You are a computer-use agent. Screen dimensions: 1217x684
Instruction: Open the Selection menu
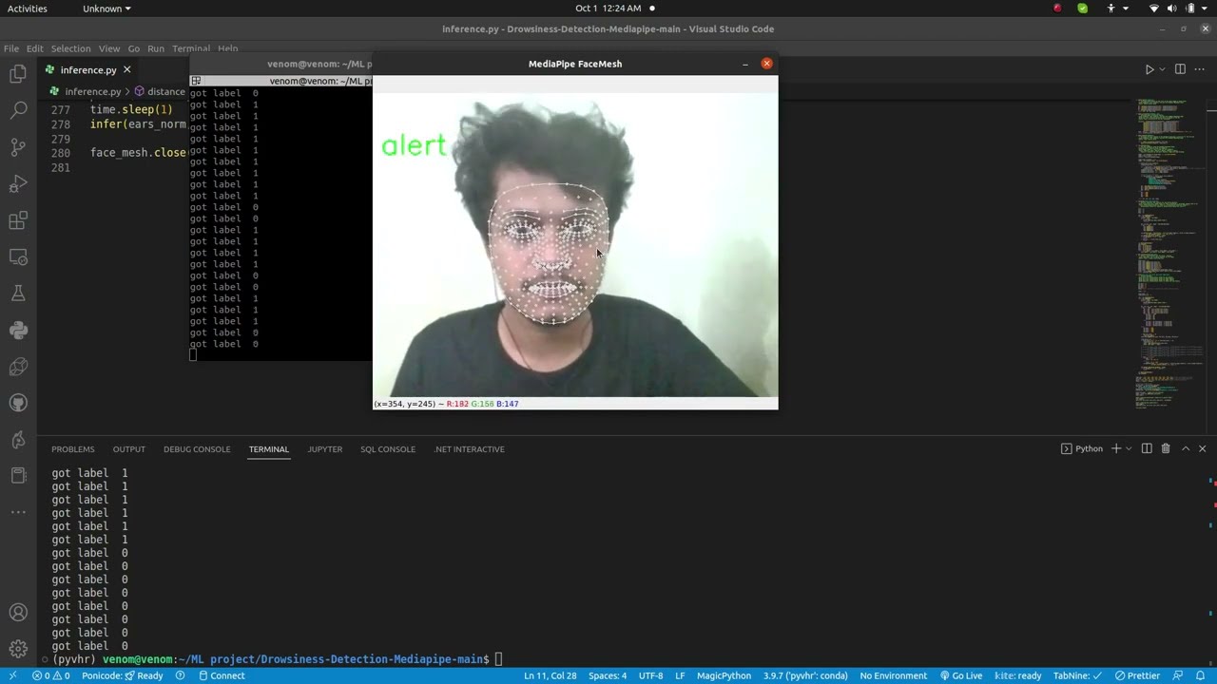[x=70, y=48]
